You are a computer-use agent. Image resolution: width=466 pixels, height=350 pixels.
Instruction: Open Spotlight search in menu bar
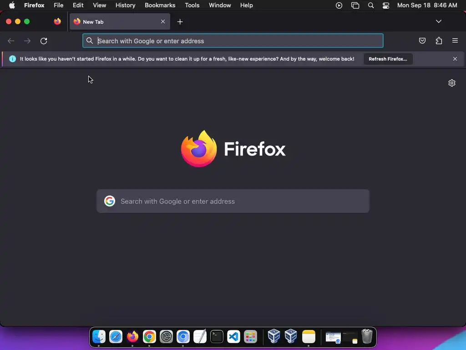click(x=370, y=5)
